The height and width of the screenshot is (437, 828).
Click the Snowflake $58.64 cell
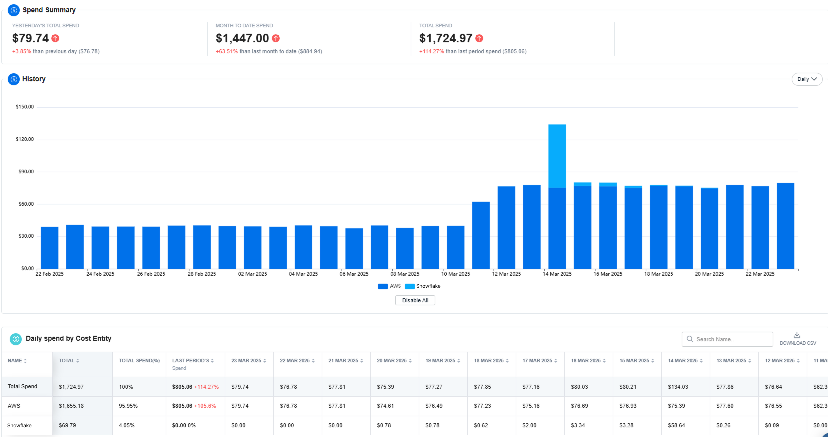point(676,426)
